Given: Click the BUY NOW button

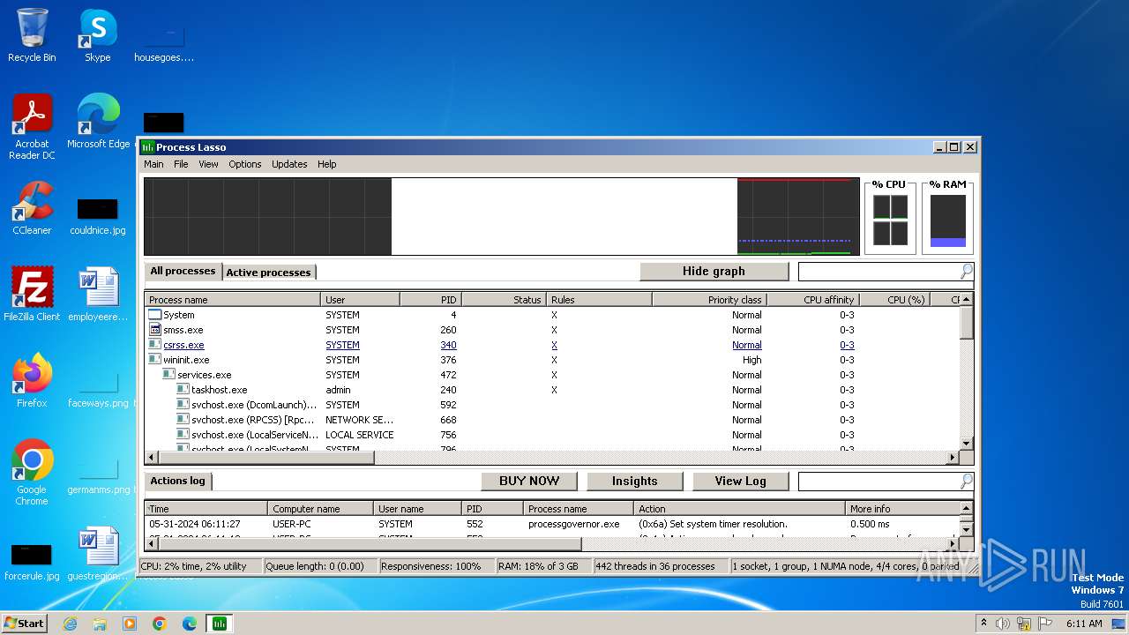Looking at the screenshot, I should point(529,482).
